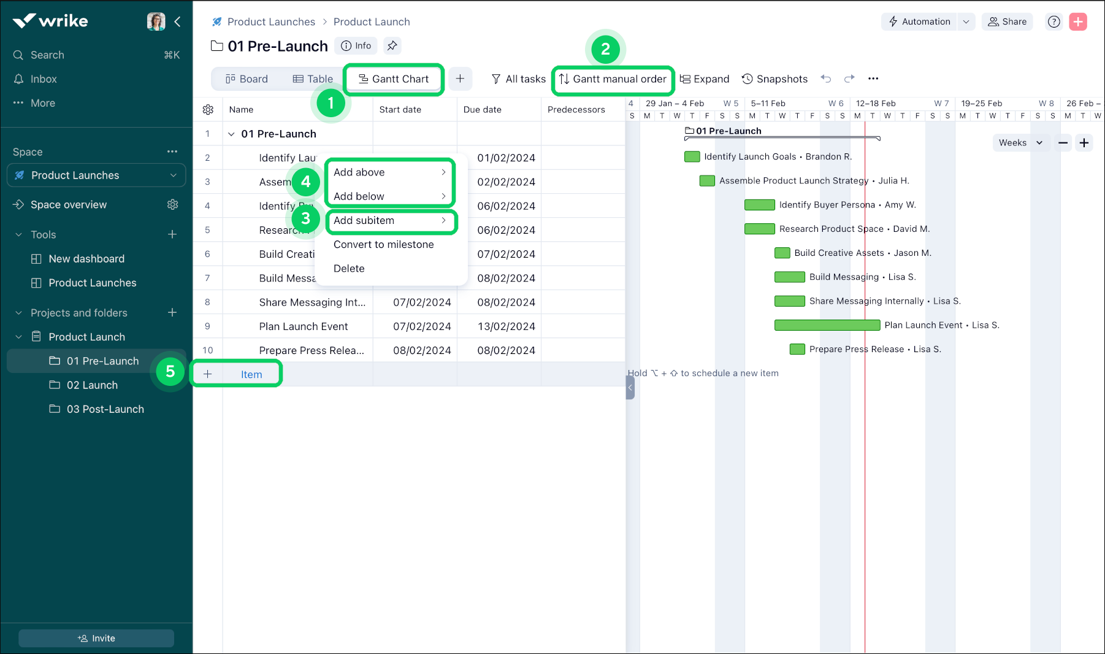
Task: Switch to the Board view tab
Action: [x=247, y=79]
